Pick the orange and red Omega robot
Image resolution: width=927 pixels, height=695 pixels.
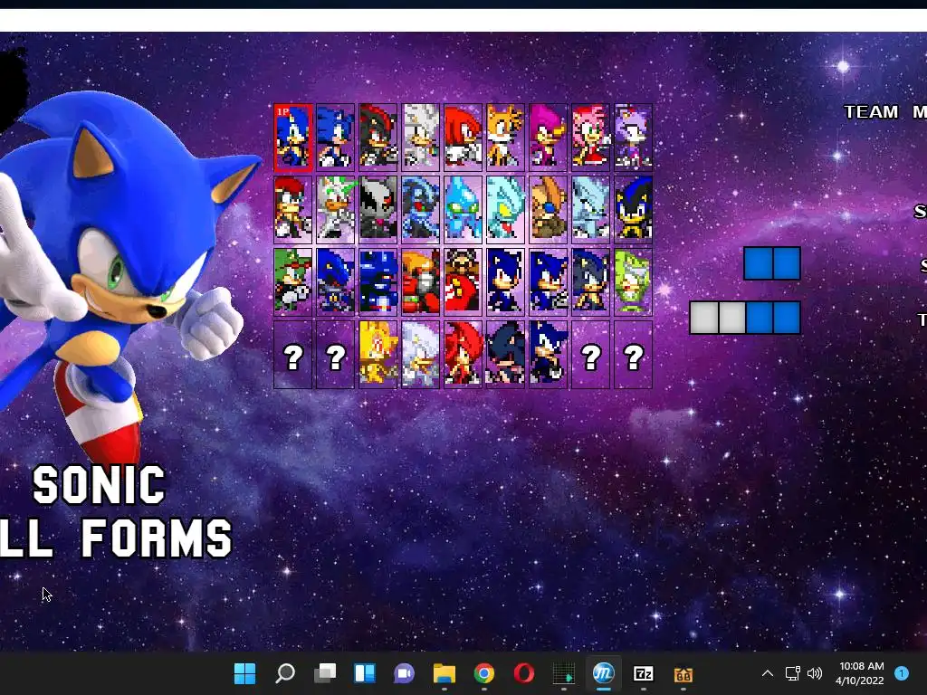[x=420, y=281]
